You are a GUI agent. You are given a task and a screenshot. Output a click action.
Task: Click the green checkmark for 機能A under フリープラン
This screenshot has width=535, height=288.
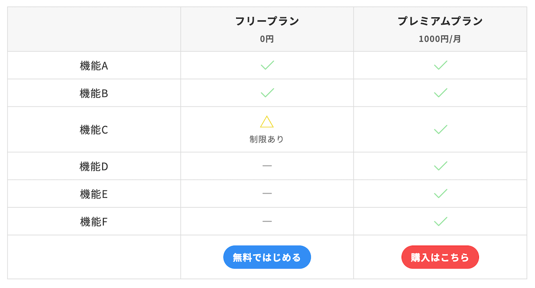coord(267,65)
